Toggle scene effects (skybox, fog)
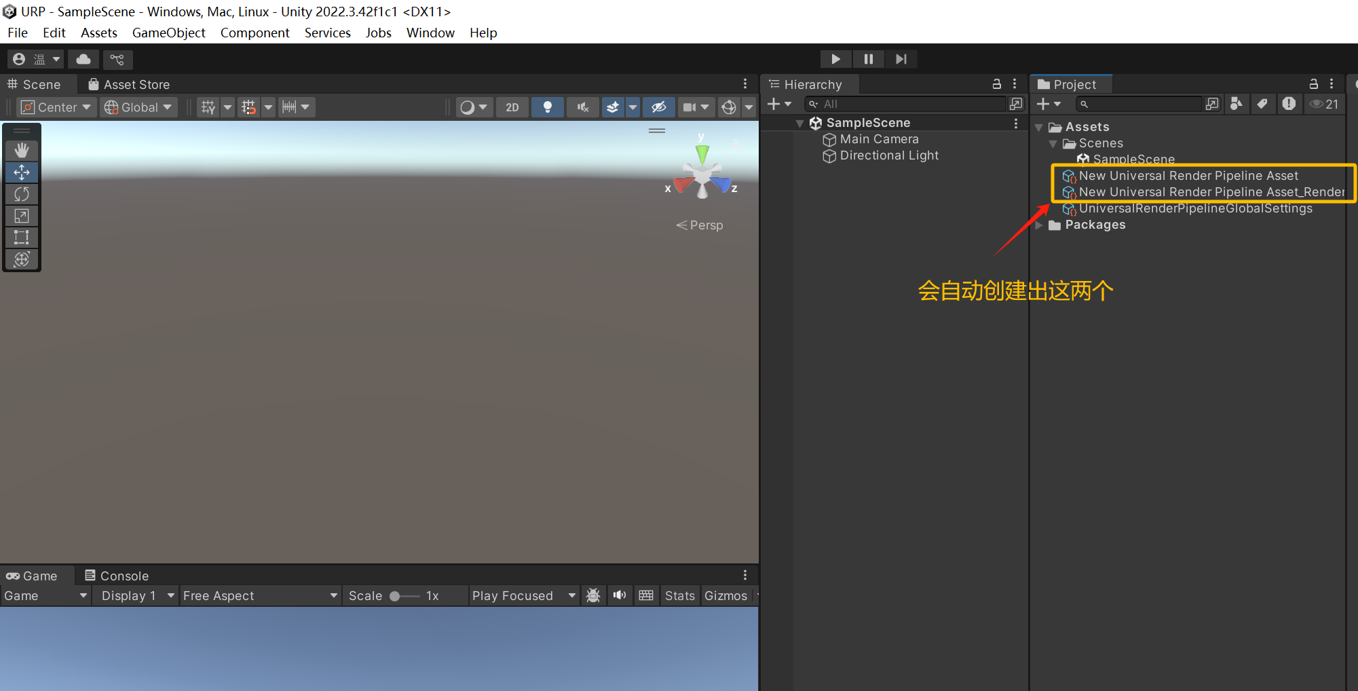Viewport: 1358px width, 691px height. coord(613,107)
